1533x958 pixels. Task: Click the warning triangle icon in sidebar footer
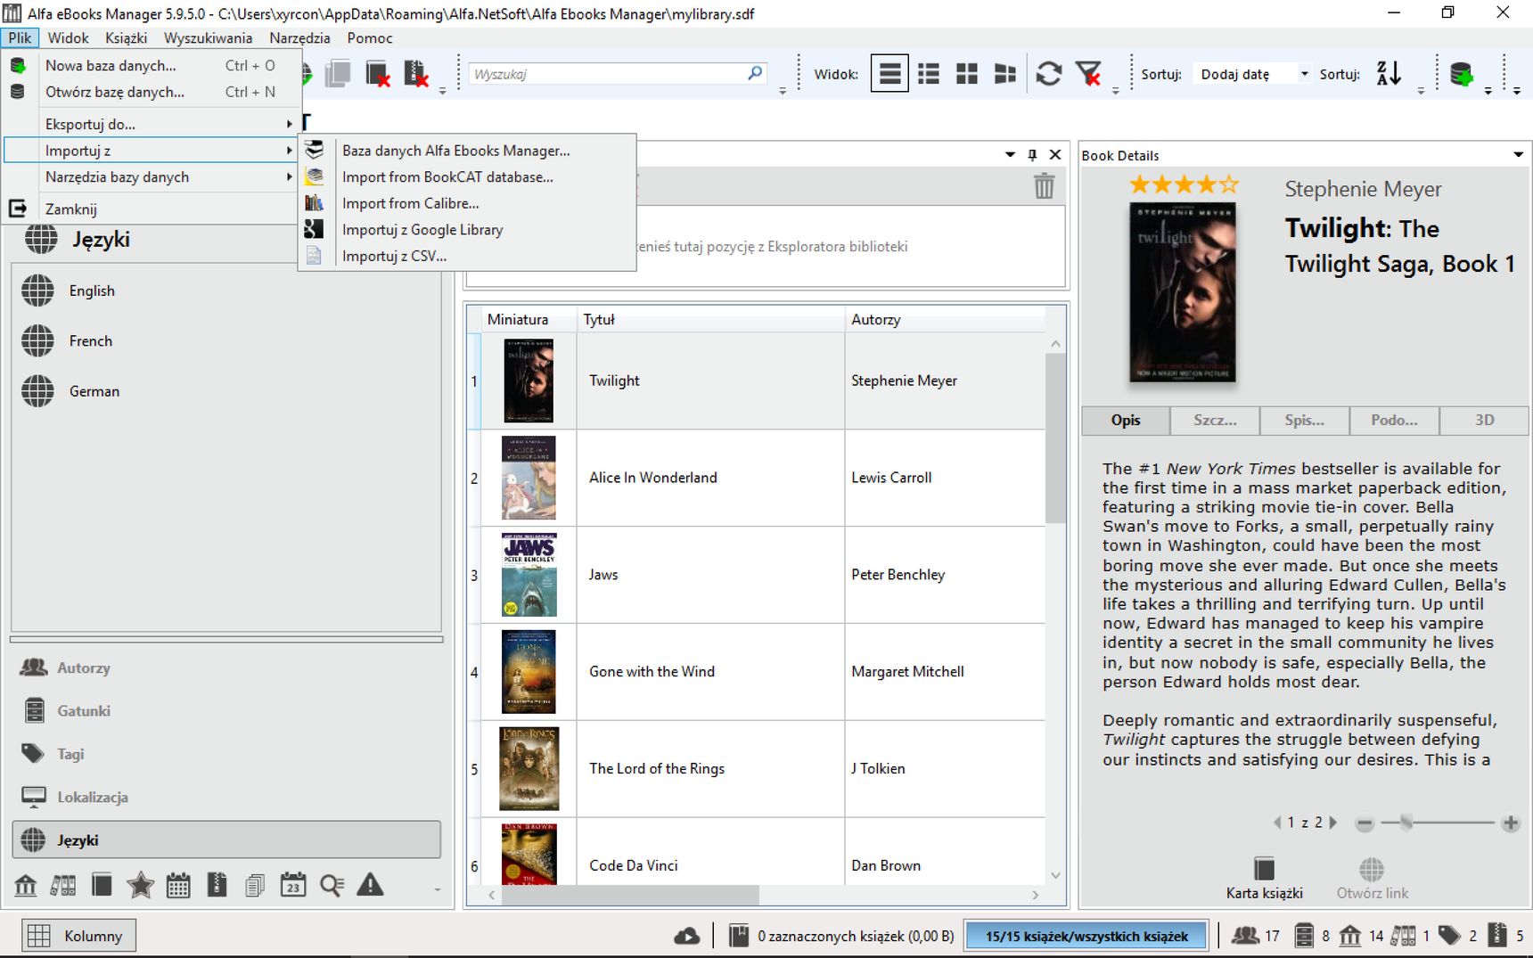pos(370,885)
